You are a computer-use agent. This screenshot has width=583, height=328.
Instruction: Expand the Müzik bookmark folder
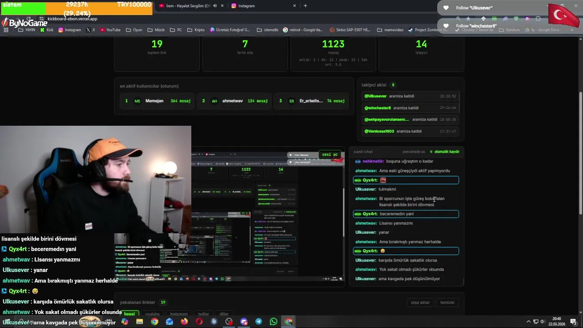[156, 30]
